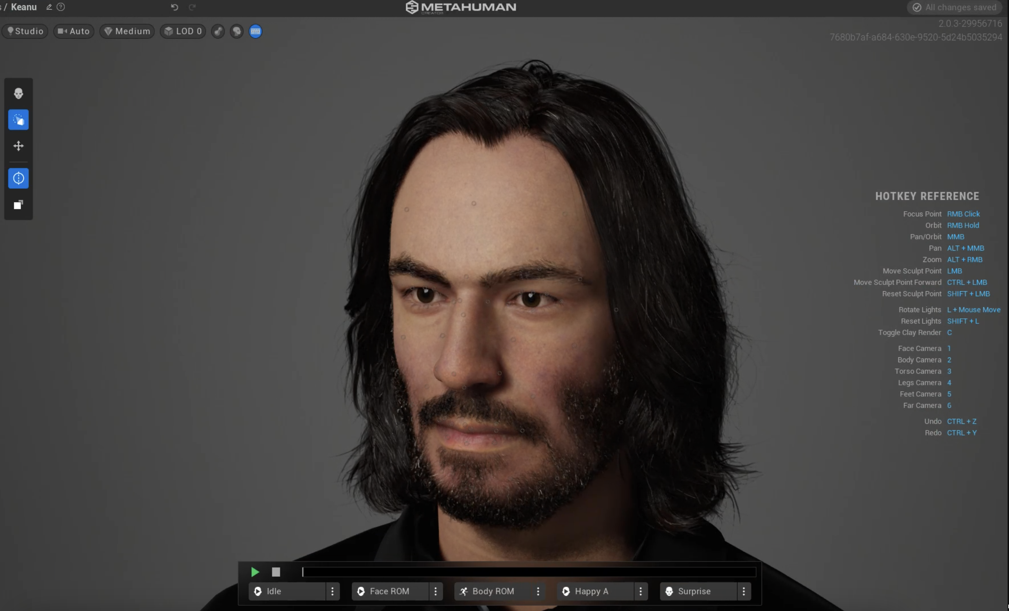Click the head profile icon in top toolbar
Image resolution: width=1009 pixels, height=611 pixels.
click(x=237, y=31)
